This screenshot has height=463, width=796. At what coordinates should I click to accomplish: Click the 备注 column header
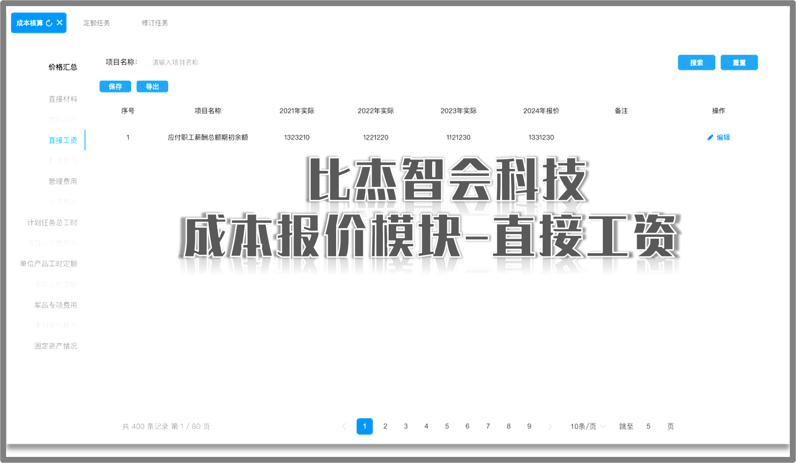[x=621, y=111]
